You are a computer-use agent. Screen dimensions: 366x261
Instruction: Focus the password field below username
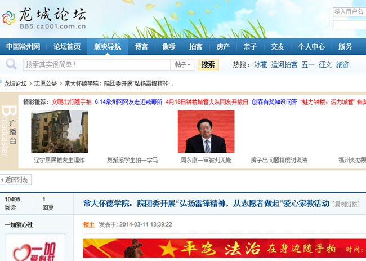[x=350, y=25]
